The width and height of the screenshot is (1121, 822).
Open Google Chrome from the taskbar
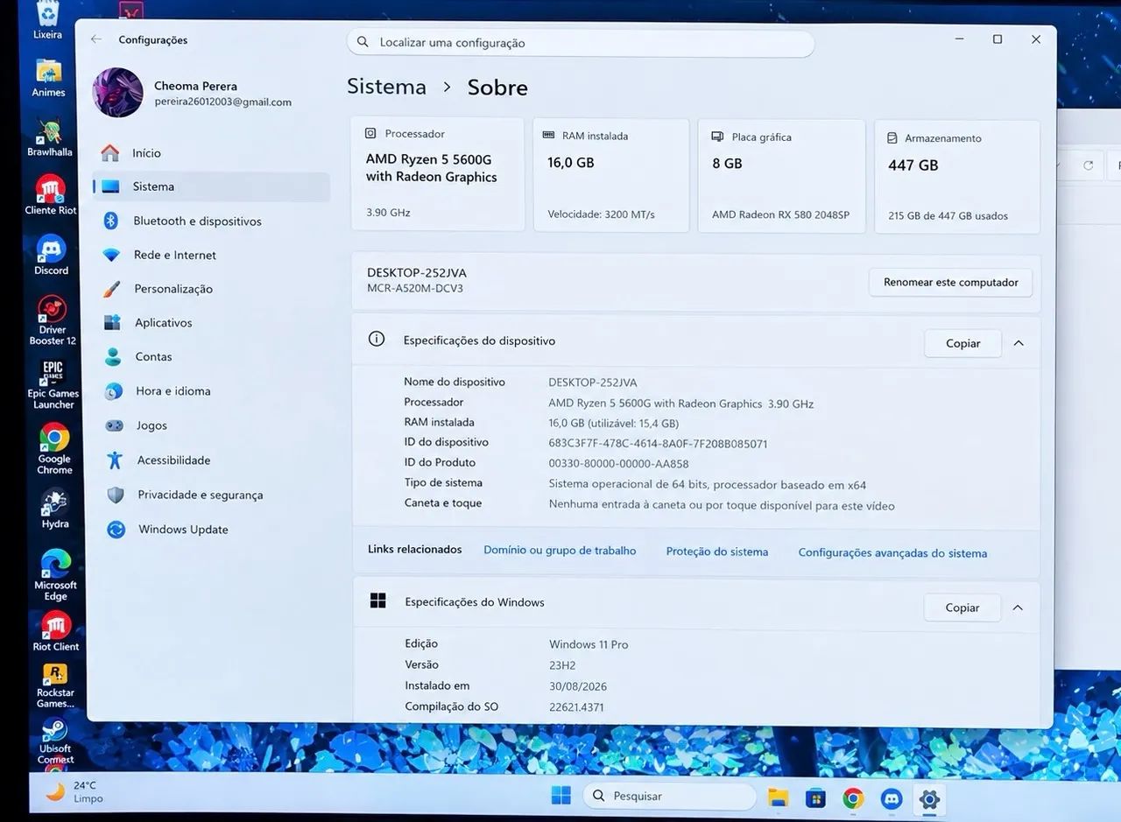tap(853, 797)
